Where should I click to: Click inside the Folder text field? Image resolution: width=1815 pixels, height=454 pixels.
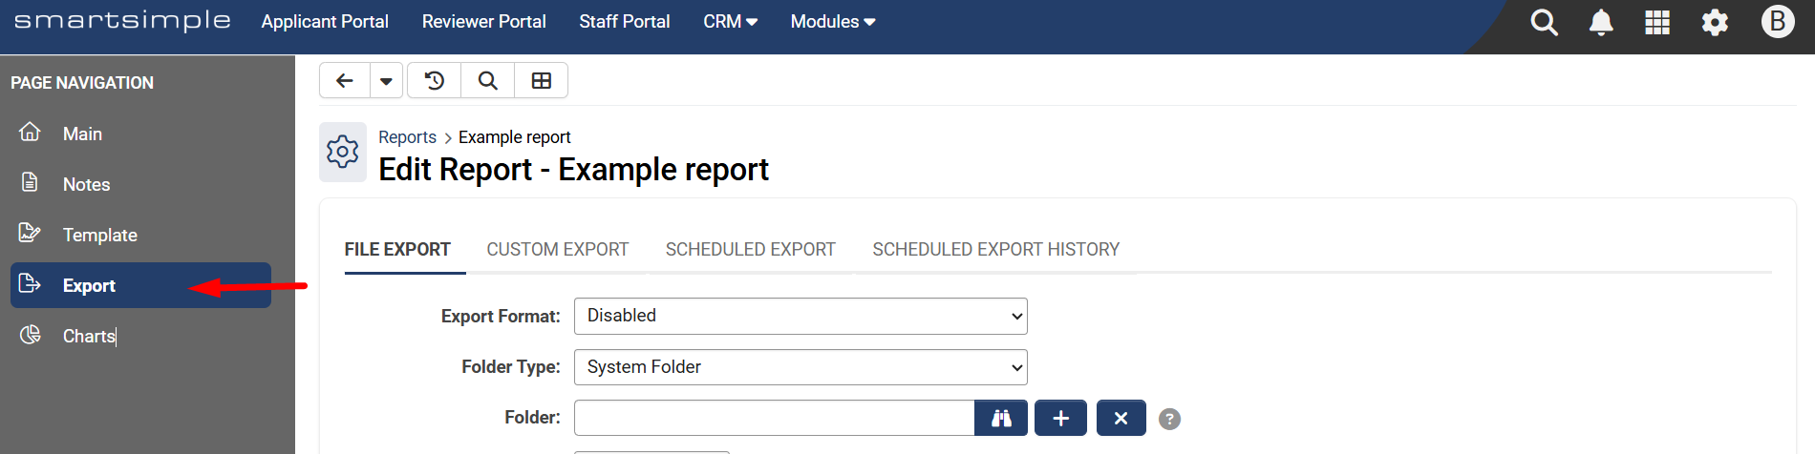pyautogui.click(x=774, y=418)
